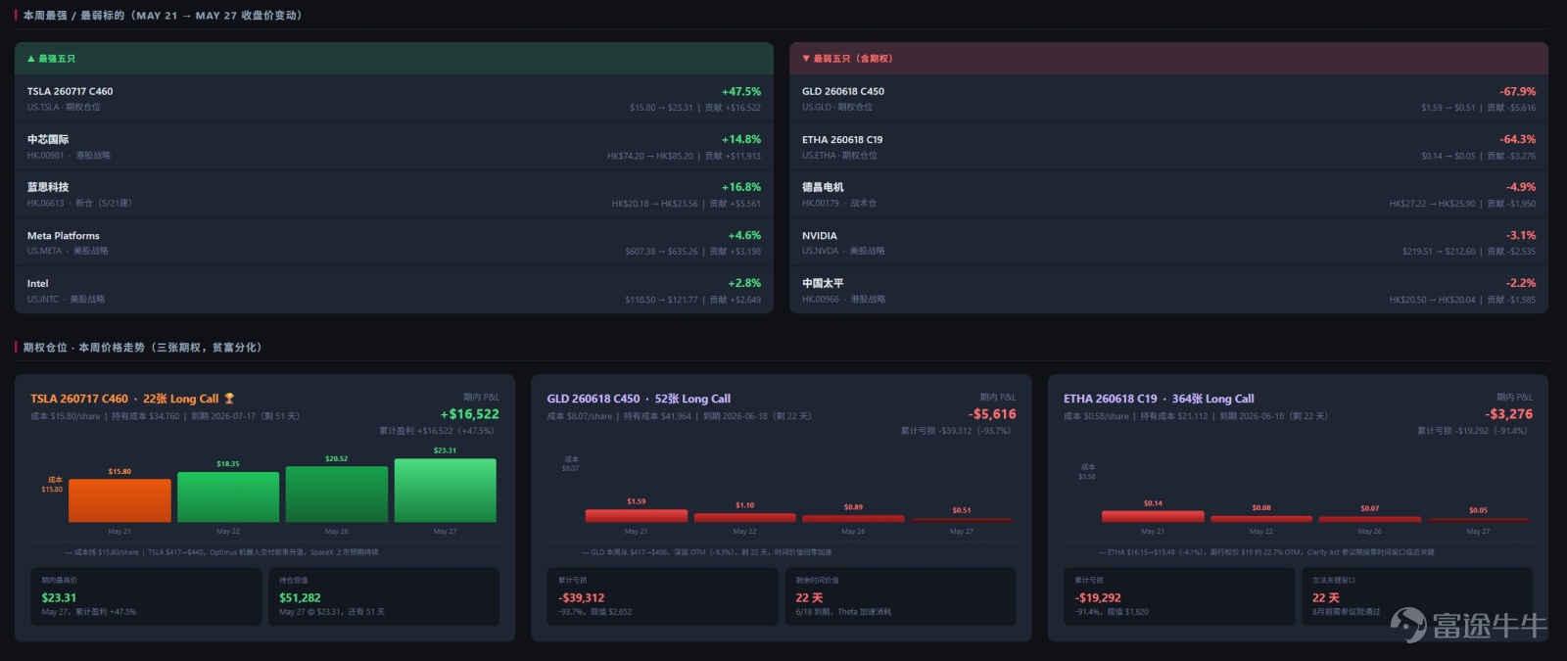
Task: Select the Intel row
Action: coord(394,290)
